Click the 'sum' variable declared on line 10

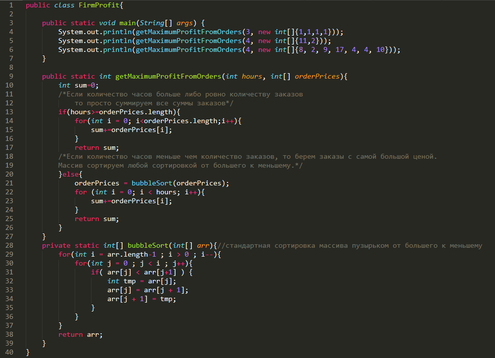pos(81,85)
